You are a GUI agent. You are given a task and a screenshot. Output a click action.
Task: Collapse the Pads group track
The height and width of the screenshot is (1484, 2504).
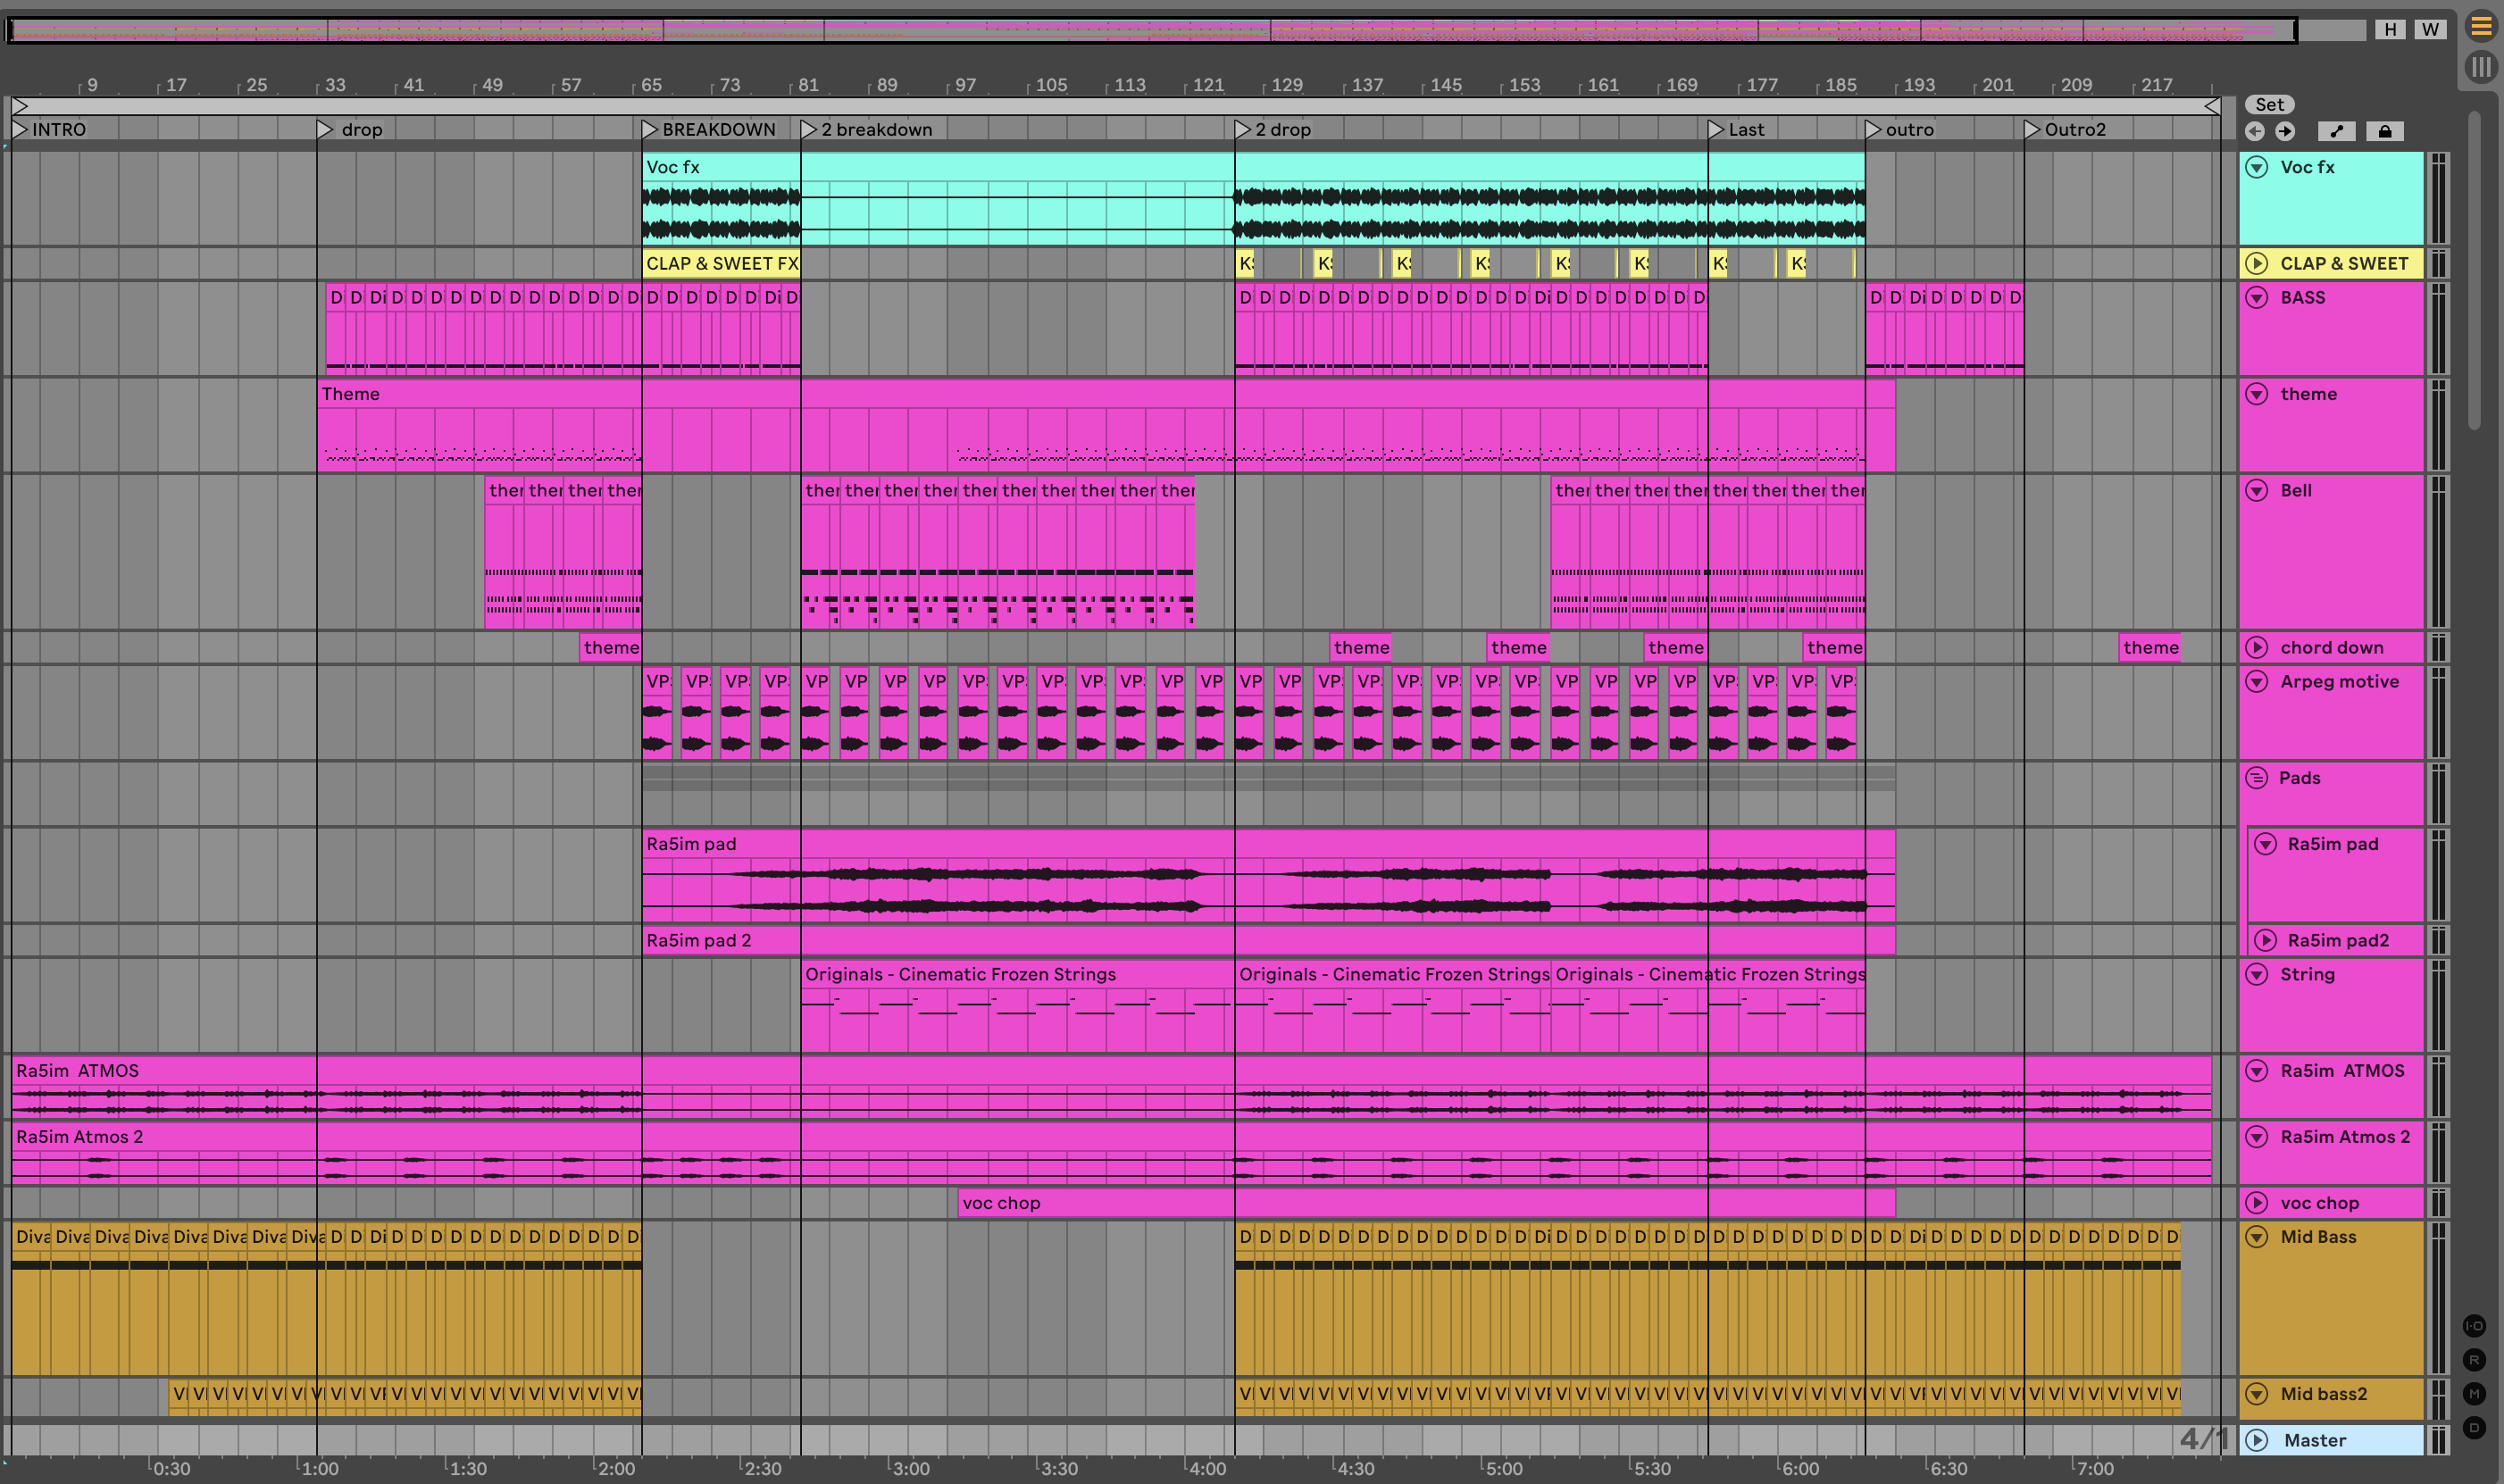click(x=2256, y=778)
